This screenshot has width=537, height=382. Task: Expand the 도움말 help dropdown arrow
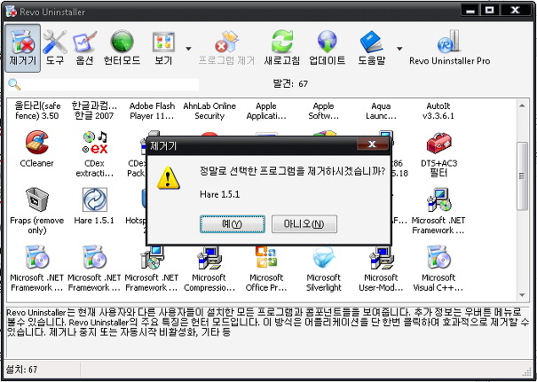(399, 49)
